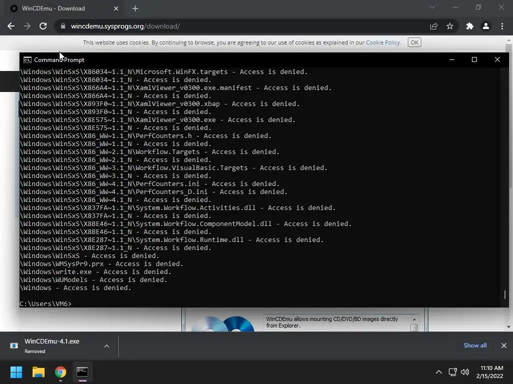Image resolution: width=513 pixels, height=384 pixels.
Task: Open clock showing 11:10 AM
Action: tap(490, 372)
